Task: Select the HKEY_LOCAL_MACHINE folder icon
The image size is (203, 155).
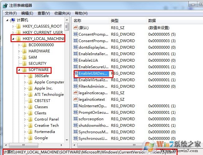Action: pos(19,38)
